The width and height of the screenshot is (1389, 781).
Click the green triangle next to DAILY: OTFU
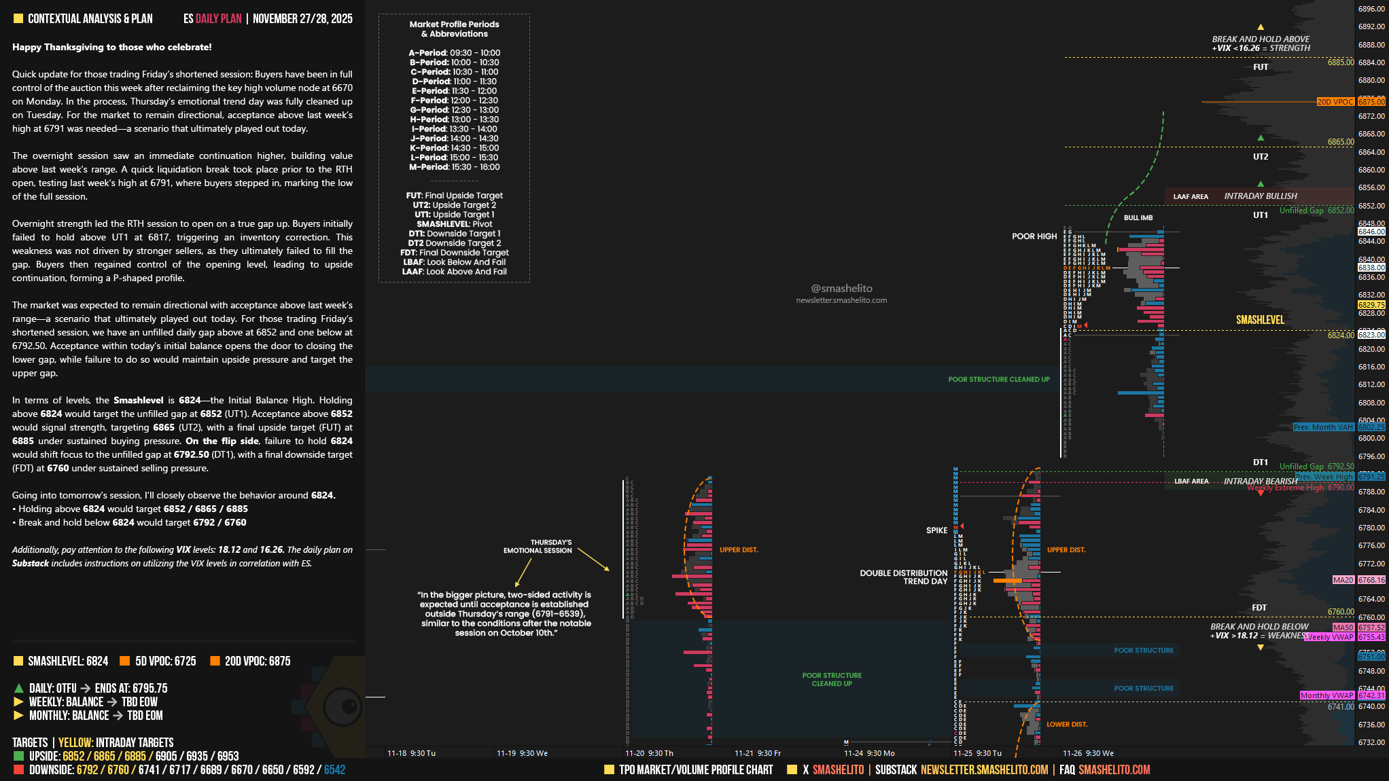[x=18, y=688]
